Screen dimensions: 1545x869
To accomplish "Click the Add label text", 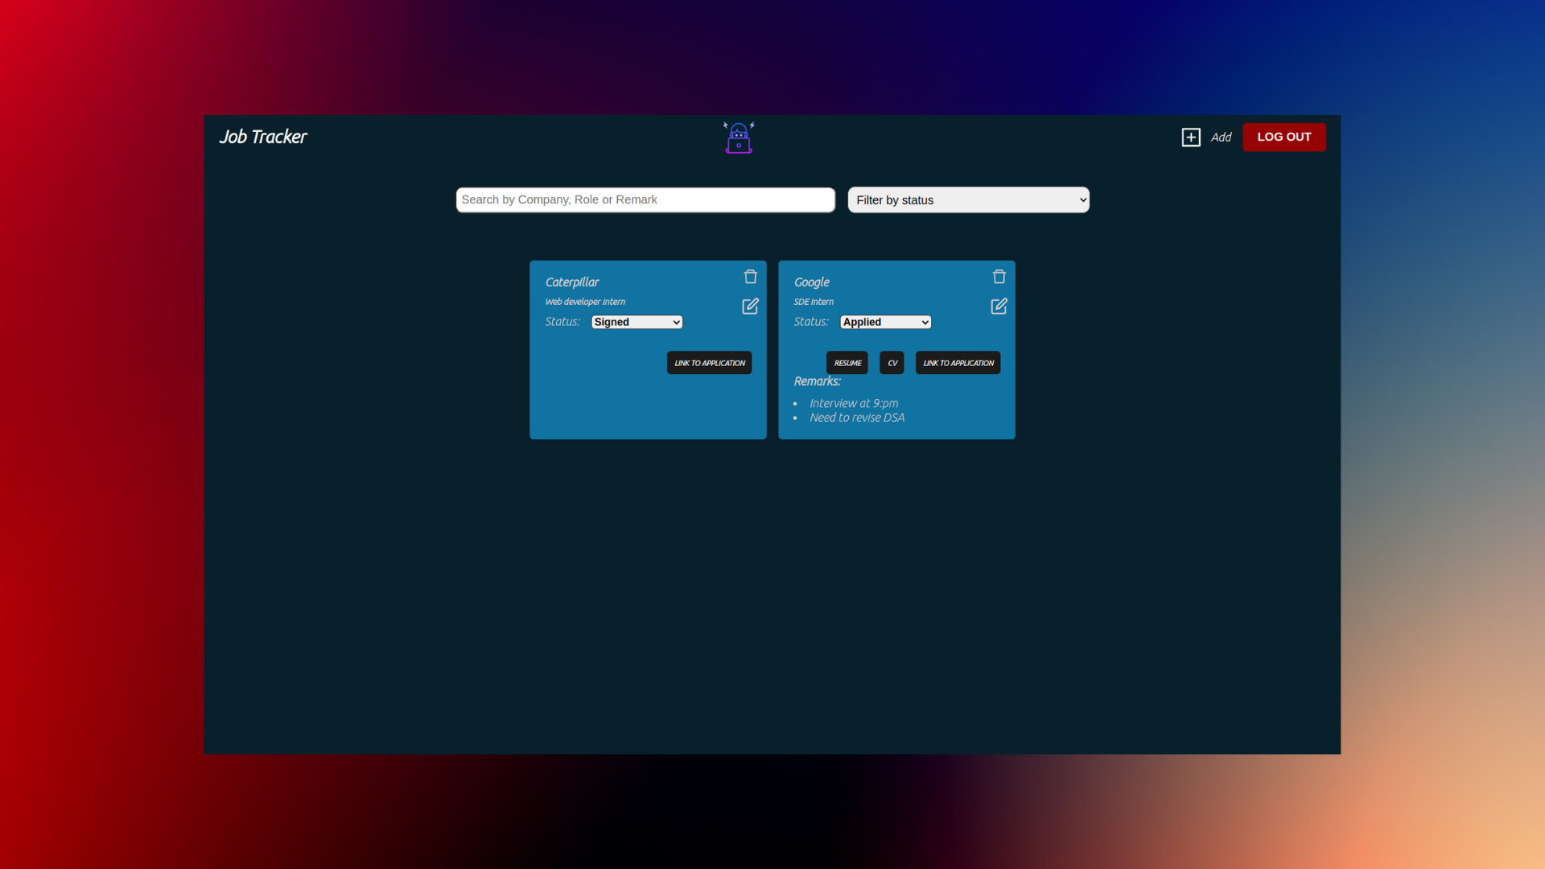I will (x=1221, y=138).
